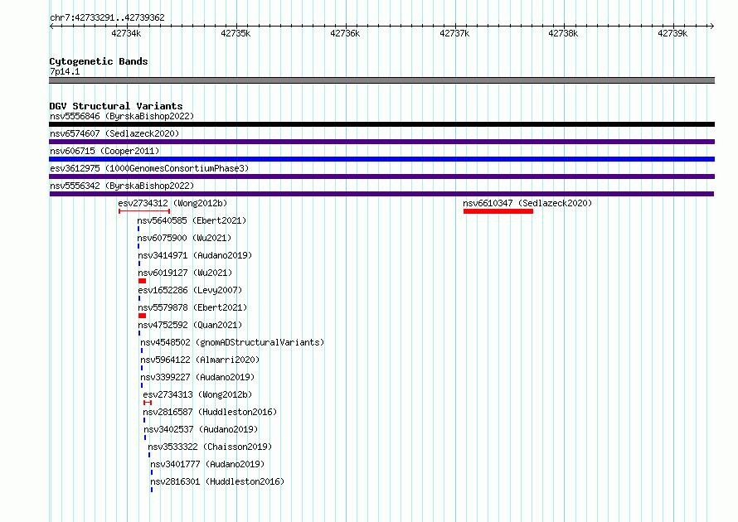
Task: Click the nsv2816301 (Huddleston2016) label
Action: [217, 481]
